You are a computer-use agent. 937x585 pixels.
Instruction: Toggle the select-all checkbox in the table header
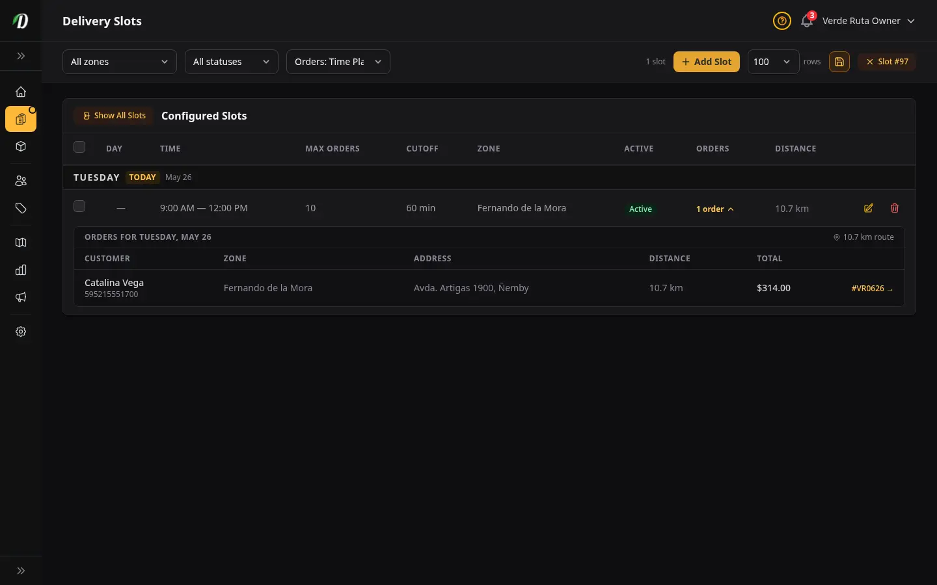(79, 147)
